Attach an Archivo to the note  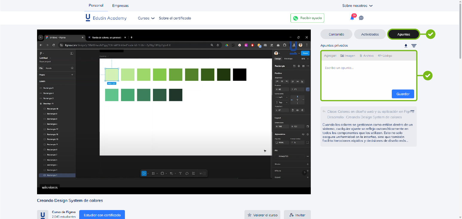[366, 56]
